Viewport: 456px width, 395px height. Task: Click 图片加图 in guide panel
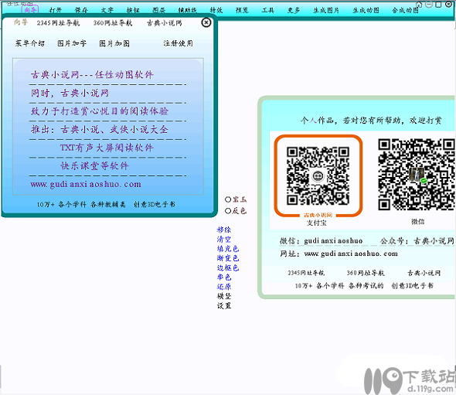114,43
